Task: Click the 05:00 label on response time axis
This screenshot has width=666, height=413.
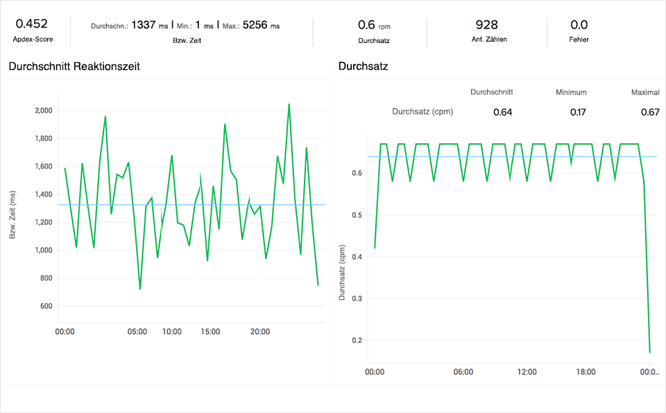Action: (137, 332)
